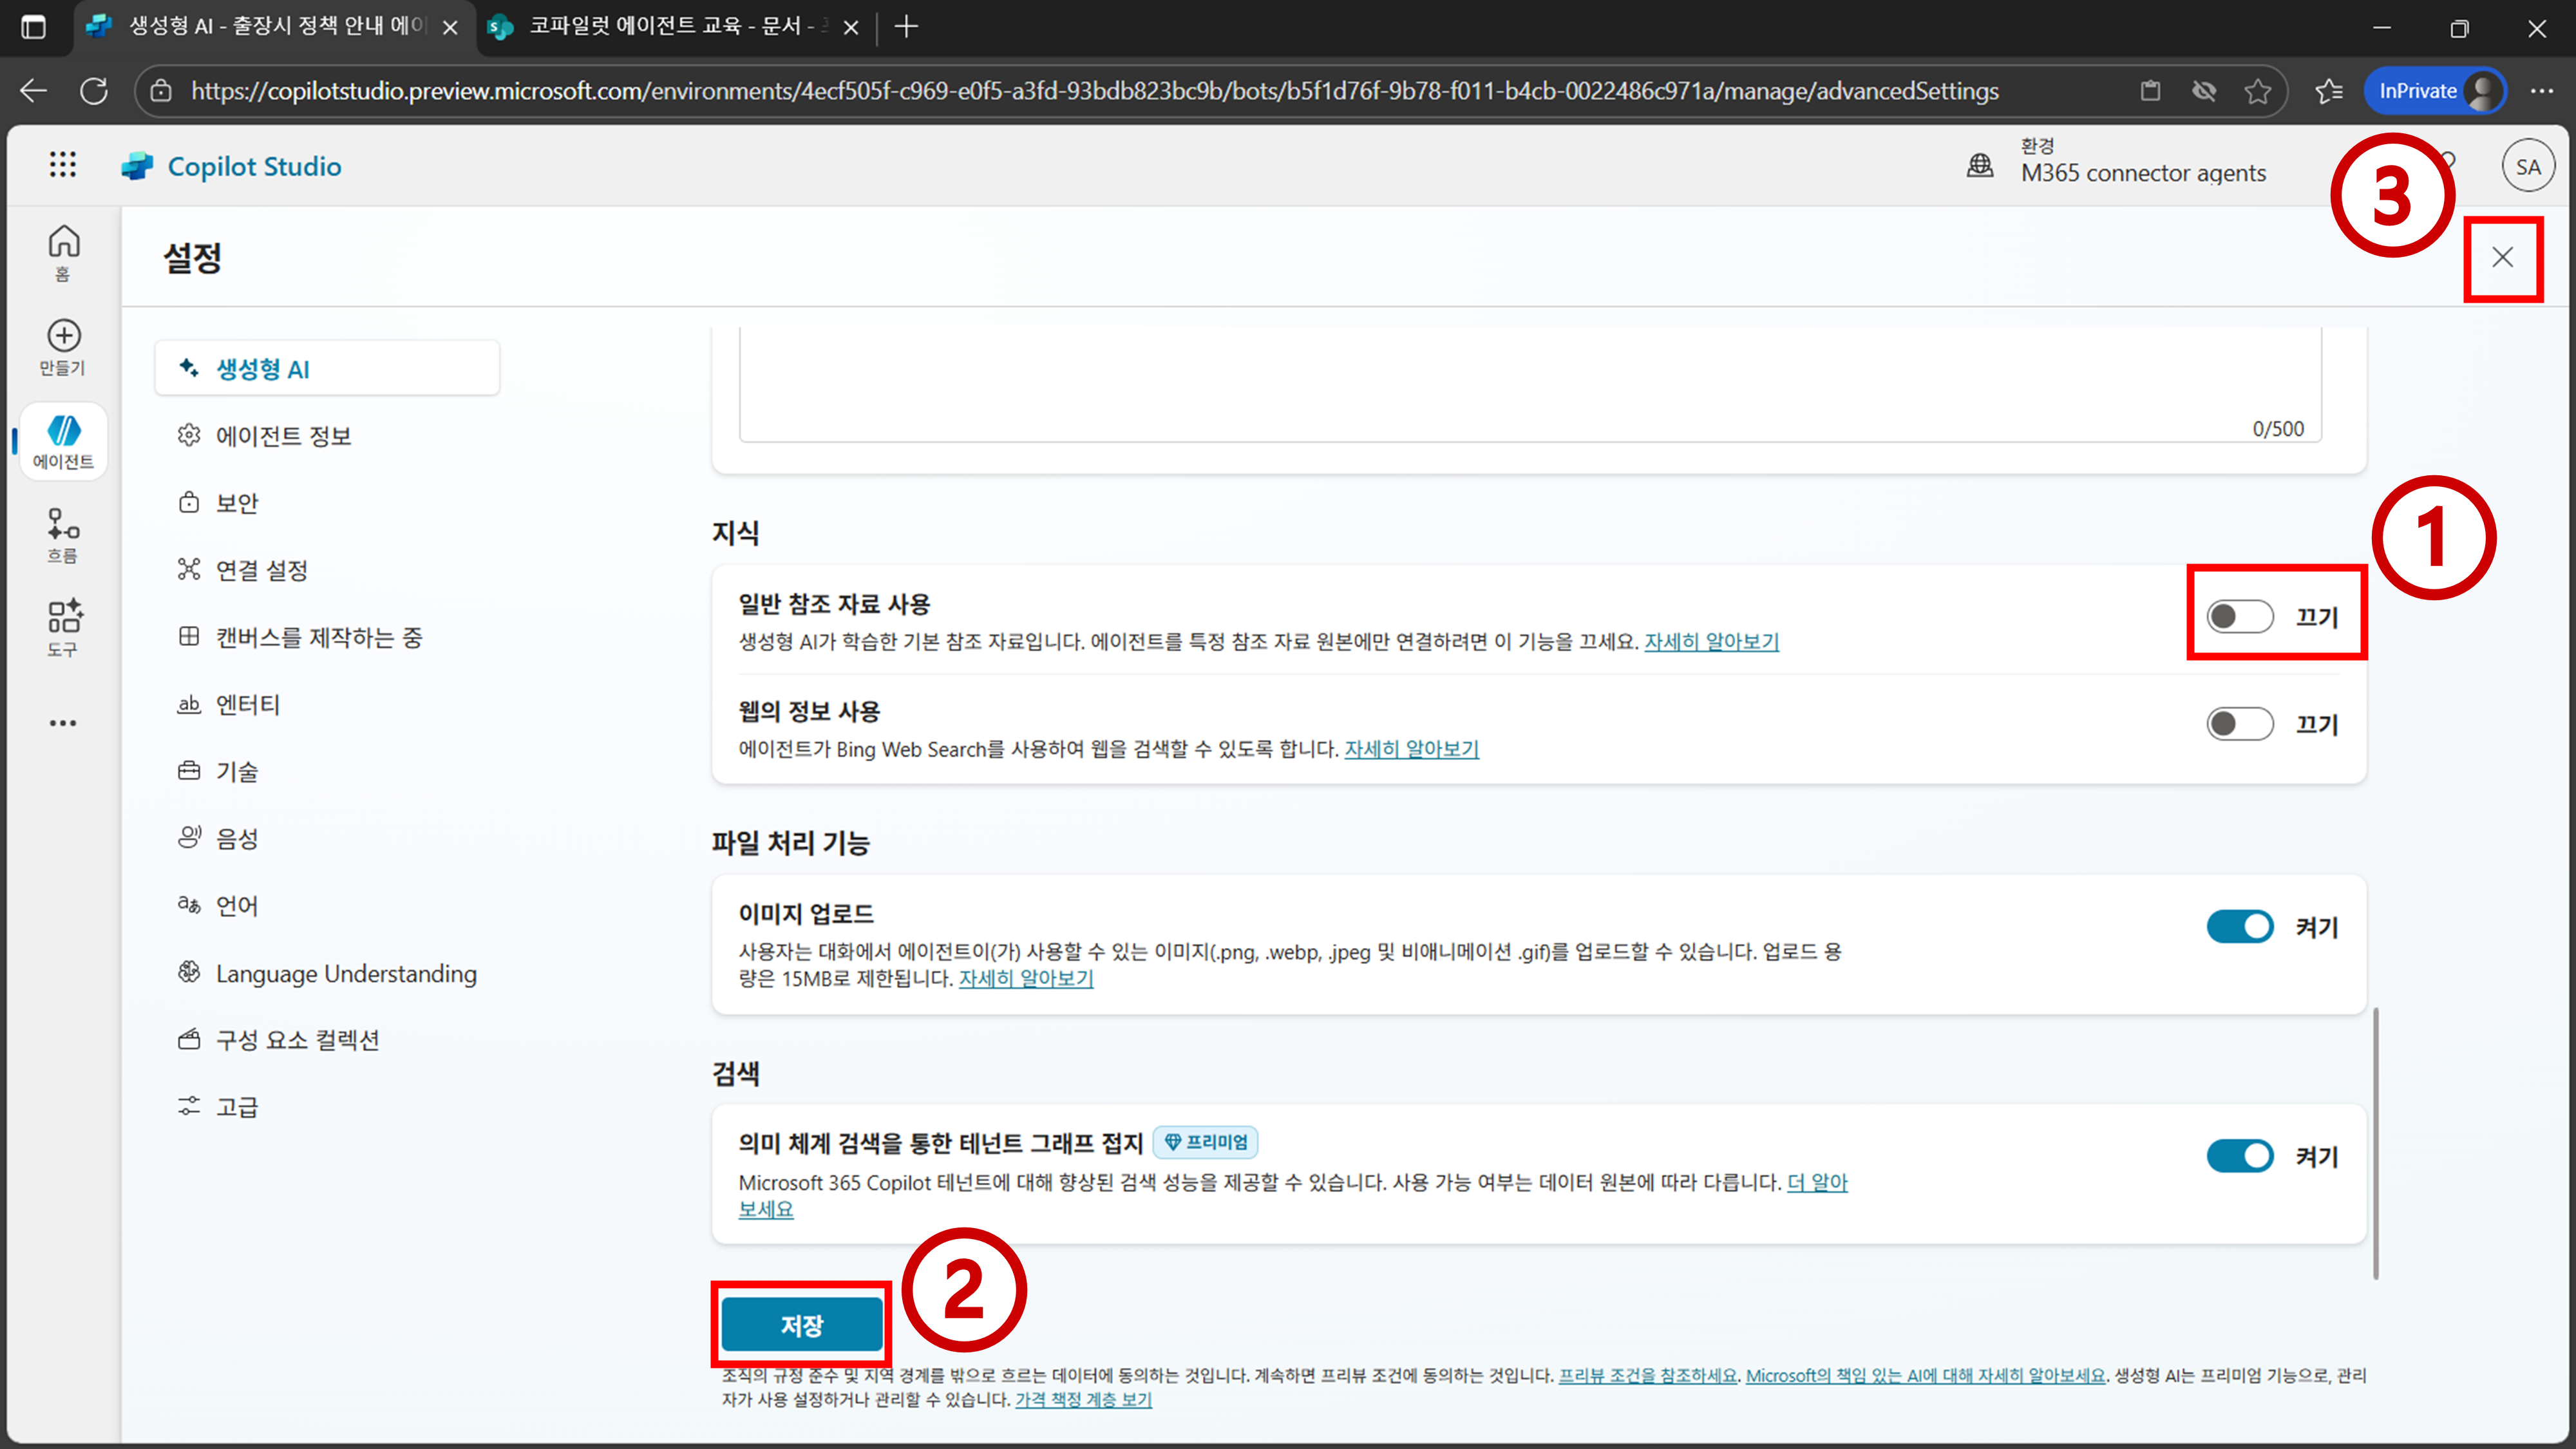Click the environment globe icon
This screenshot has height=1449, width=2576.
pyautogui.click(x=1979, y=165)
